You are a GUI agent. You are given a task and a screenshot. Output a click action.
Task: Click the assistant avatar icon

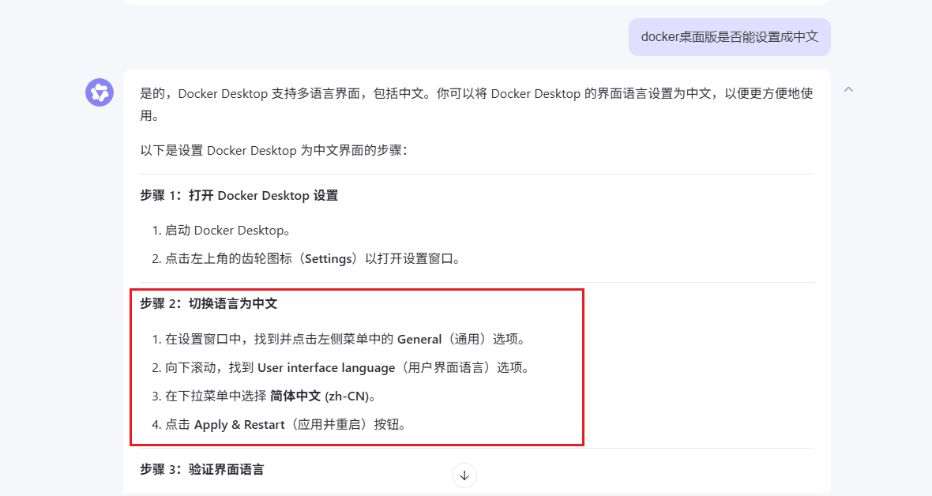tap(100, 92)
